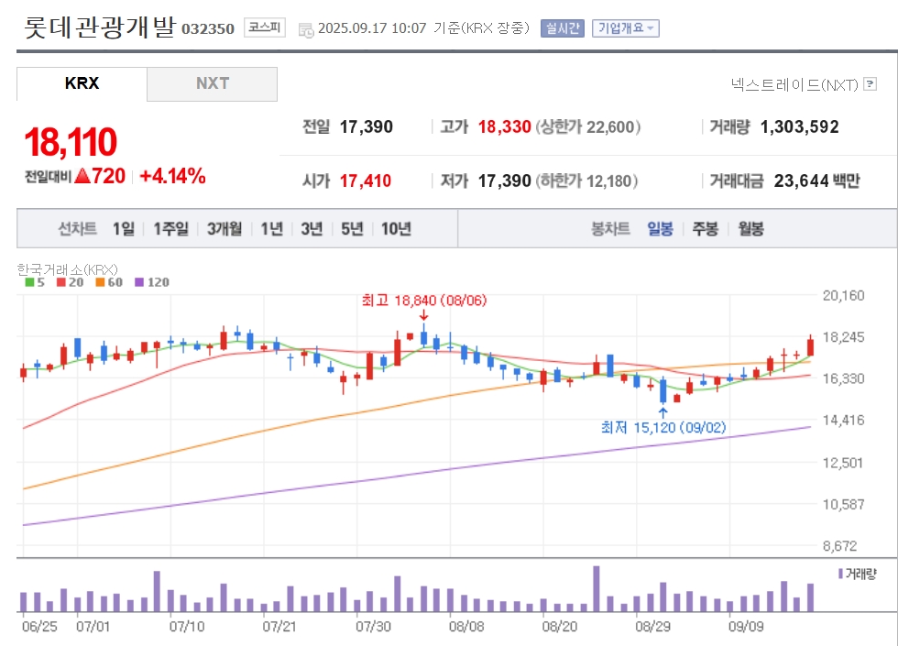Show the 1일 line chart

coord(124,229)
